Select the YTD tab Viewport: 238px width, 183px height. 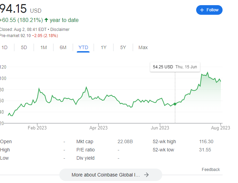point(83,47)
